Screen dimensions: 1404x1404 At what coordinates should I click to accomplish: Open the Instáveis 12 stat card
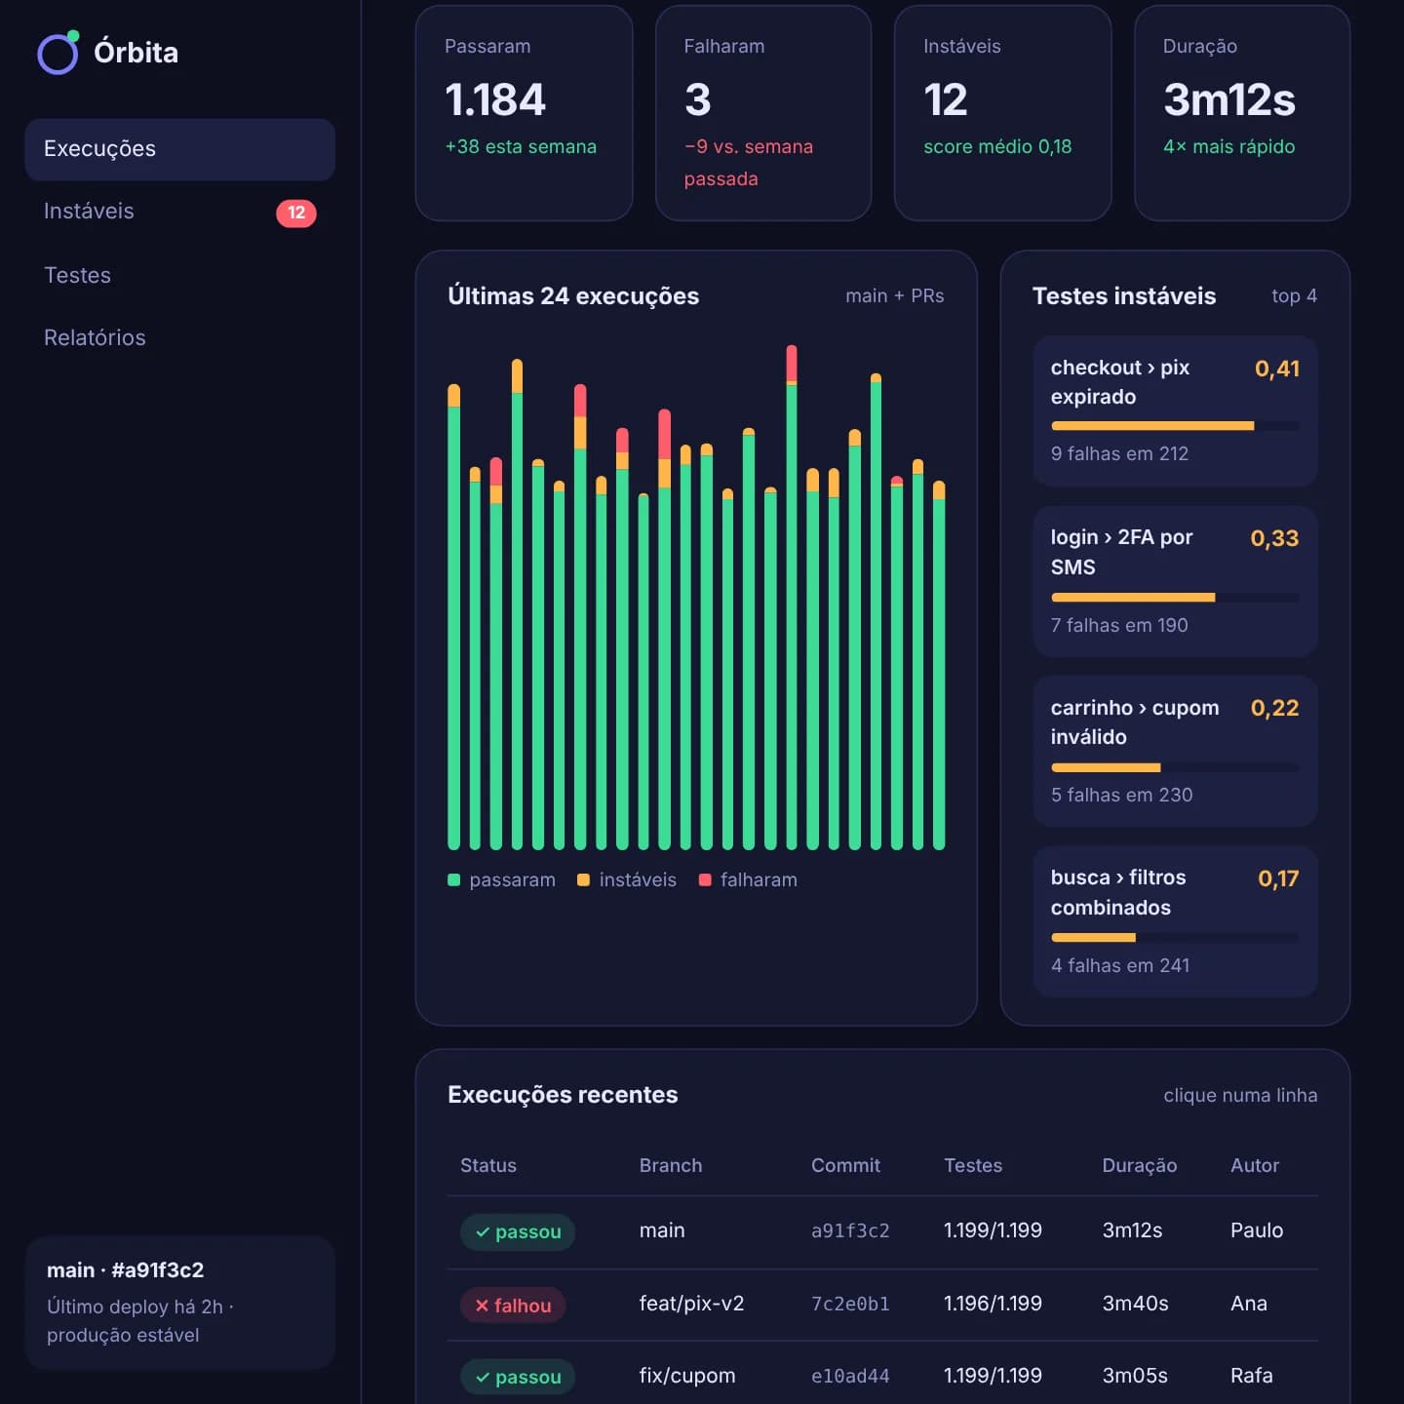coord(1003,113)
